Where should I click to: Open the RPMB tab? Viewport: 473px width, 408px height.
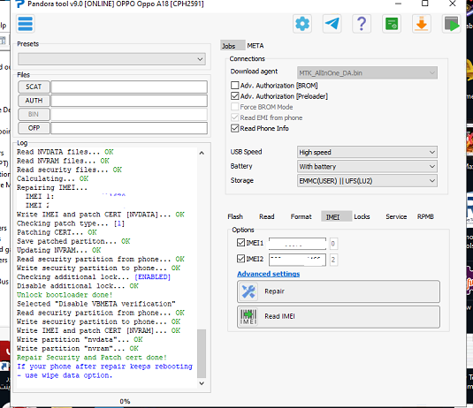425,216
